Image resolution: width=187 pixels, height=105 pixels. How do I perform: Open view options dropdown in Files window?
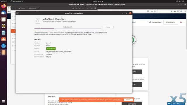[79, 8]
